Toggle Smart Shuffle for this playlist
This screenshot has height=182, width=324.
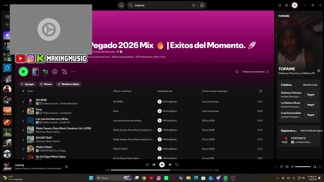click(x=45, y=72)
